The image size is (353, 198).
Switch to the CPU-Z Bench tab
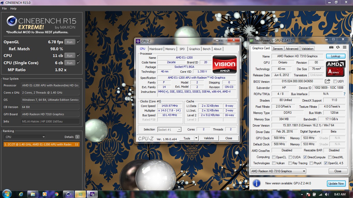207,49
